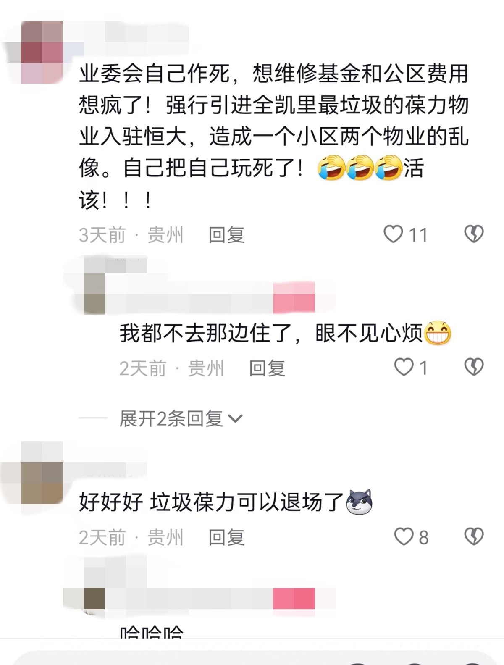This screenshot has width=504, height=665.
Task: Open the first commenter's avatar
Action: [42, 53]
